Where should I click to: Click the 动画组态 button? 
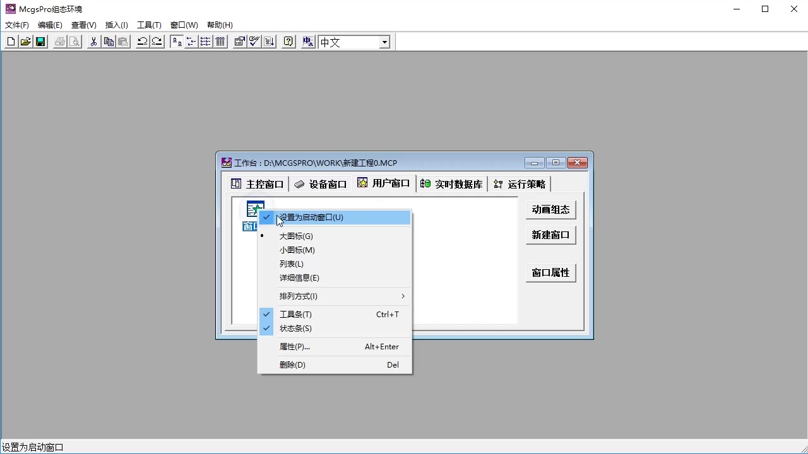pos(550,209)
